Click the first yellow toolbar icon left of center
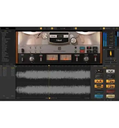Viewport: 119px width, 128px height. [41, 28]
